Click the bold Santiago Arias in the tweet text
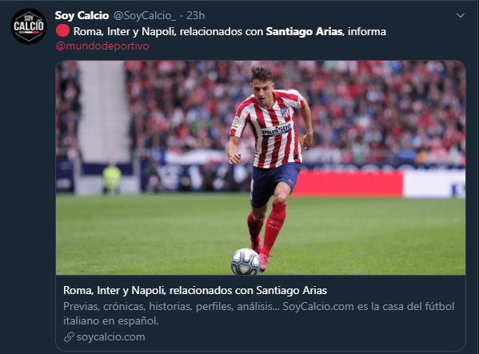The width and height of the screenshot is (479, 354). click(304, 31)
